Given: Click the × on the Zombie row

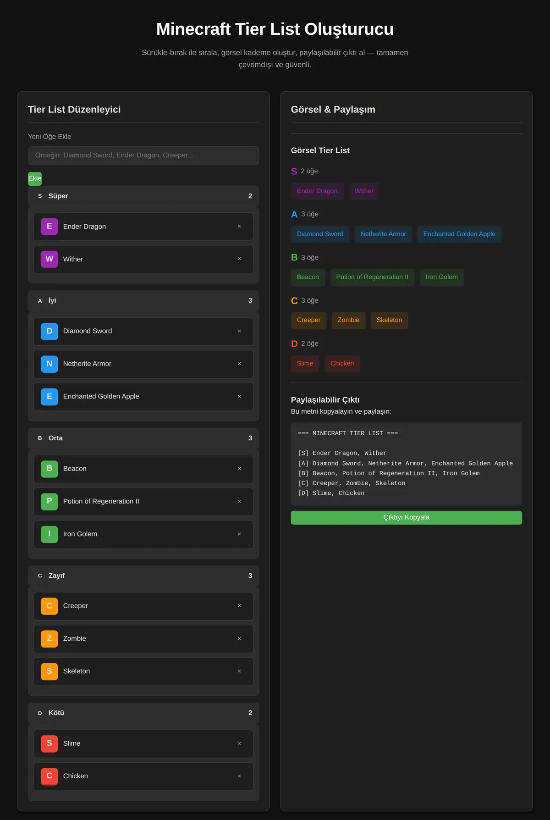Looking at the screenshot, I should pos(239,638).
